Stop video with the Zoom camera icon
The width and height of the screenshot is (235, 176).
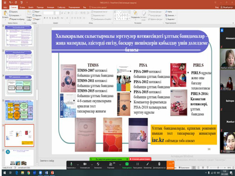coord(85,165)
